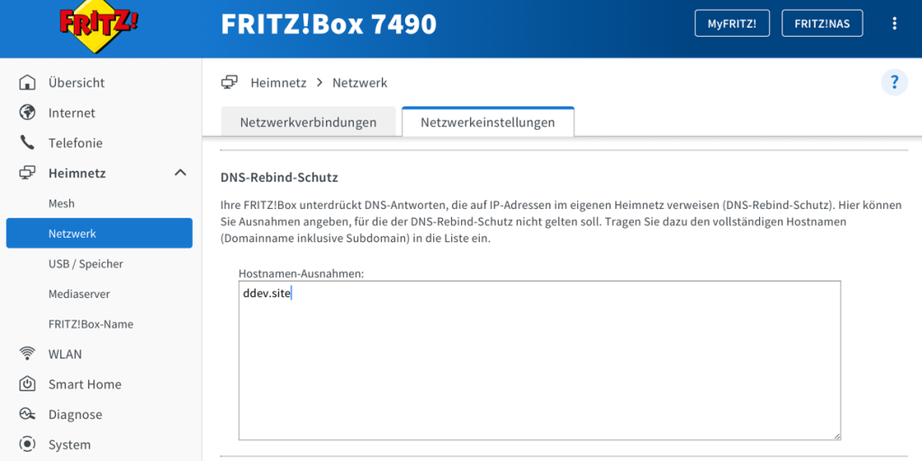922x461 pixels.
Task: Open System via its sidebar icon
Action: point(28,445)
